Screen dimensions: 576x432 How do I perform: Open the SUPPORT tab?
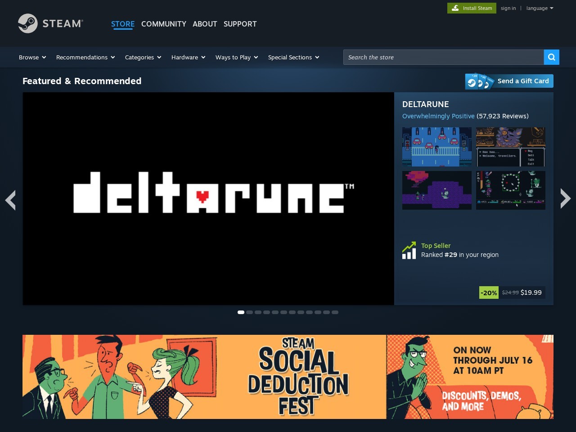coord(240,24)
